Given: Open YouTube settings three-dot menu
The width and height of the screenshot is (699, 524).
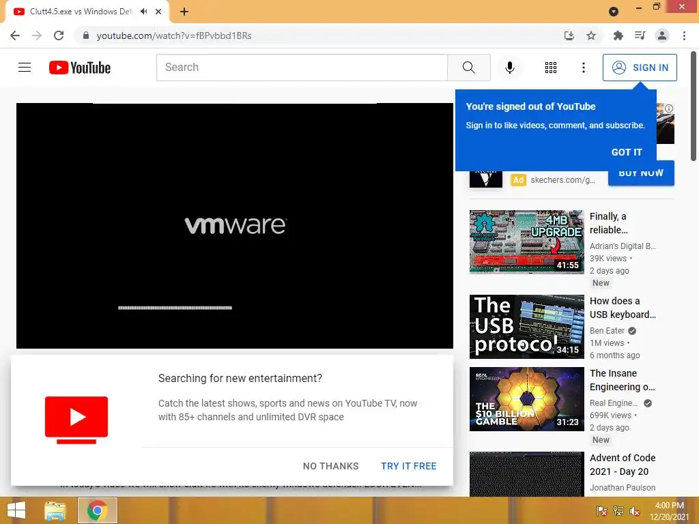Looking at the screenshot, I should click(583, 68).
